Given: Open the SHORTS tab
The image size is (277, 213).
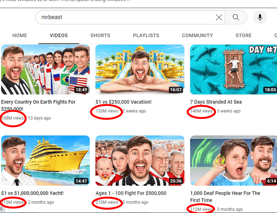Looking at the screenshot, I should [x=100, y=35].
